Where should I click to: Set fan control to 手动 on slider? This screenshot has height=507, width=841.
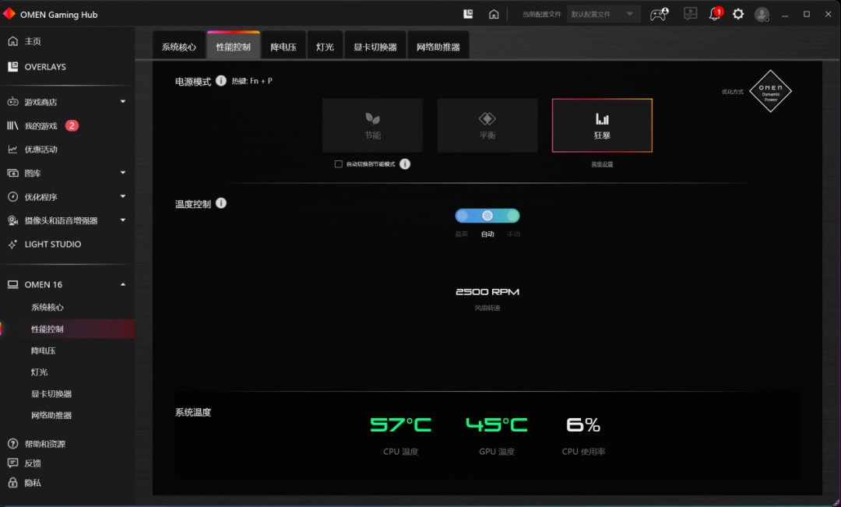point(513,216)
